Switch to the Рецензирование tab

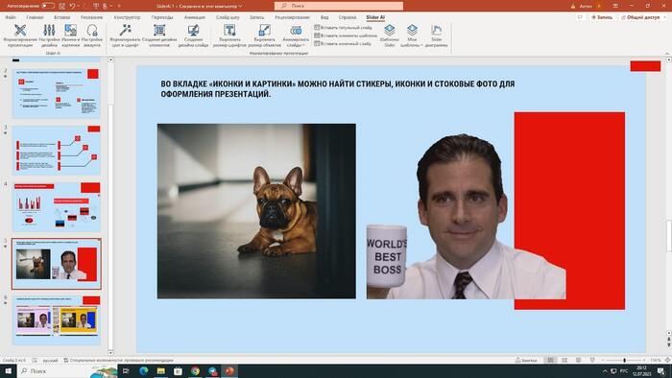292,17
